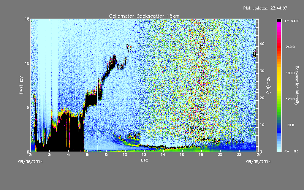Click the "AGL (km)" axis label
The width and height of the screenshot is (304, 190).
point(21,85)
